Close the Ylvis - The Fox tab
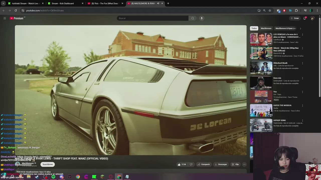 [x=122, y=3]
